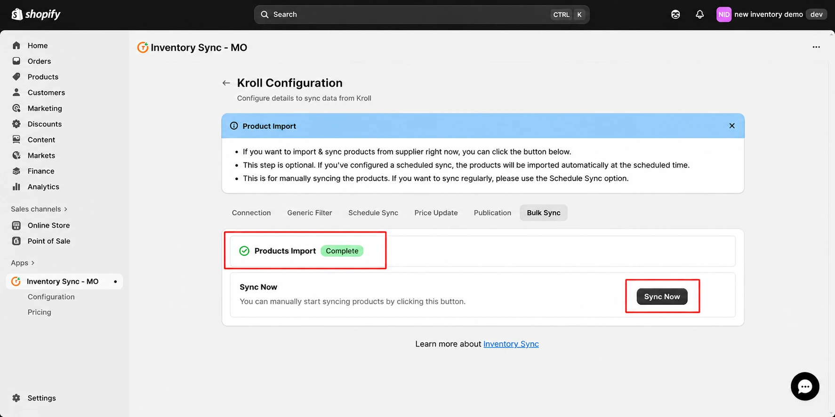Open Pricing under Inventory Sync - MO
This screenshot has height=417, width=835.
click(x=40, y=312)
